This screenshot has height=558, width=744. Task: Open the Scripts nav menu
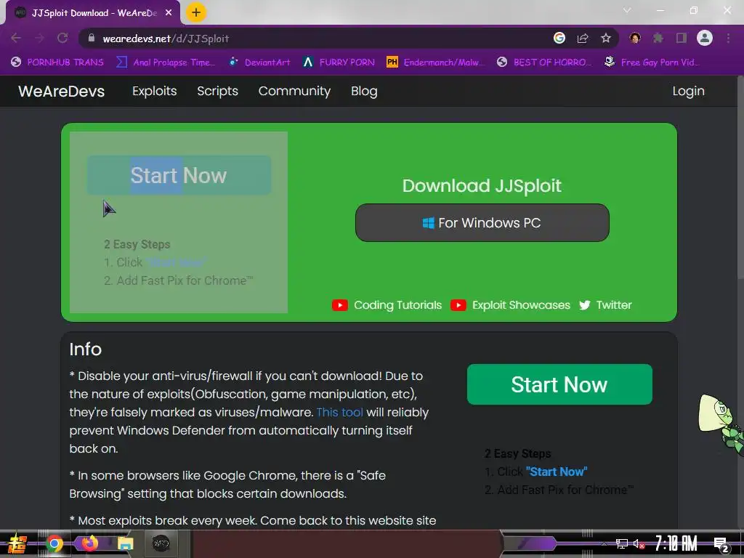pyautogui.click(x=217, y=91)
